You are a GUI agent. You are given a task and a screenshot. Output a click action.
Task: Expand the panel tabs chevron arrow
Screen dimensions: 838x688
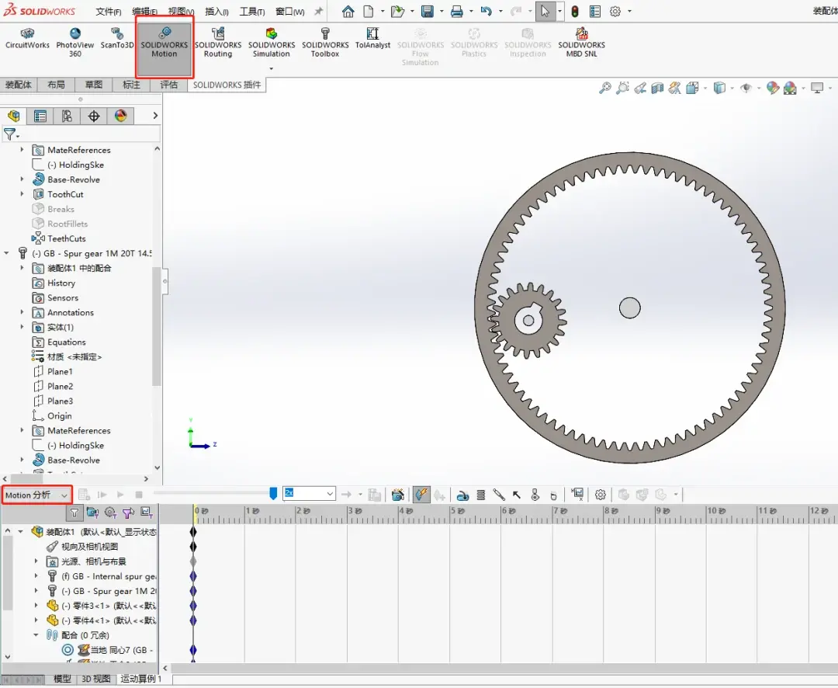click(155, 116)
